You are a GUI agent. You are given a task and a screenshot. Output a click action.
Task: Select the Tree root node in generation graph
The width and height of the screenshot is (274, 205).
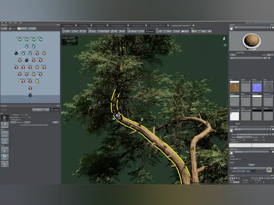[x=30, y=95]
